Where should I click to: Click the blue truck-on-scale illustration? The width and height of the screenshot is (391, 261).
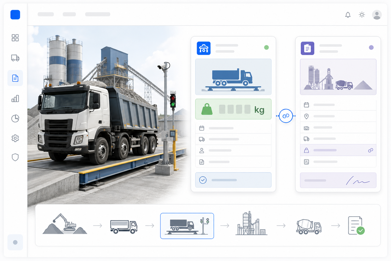pyautogui.click(x=233, y=77)
